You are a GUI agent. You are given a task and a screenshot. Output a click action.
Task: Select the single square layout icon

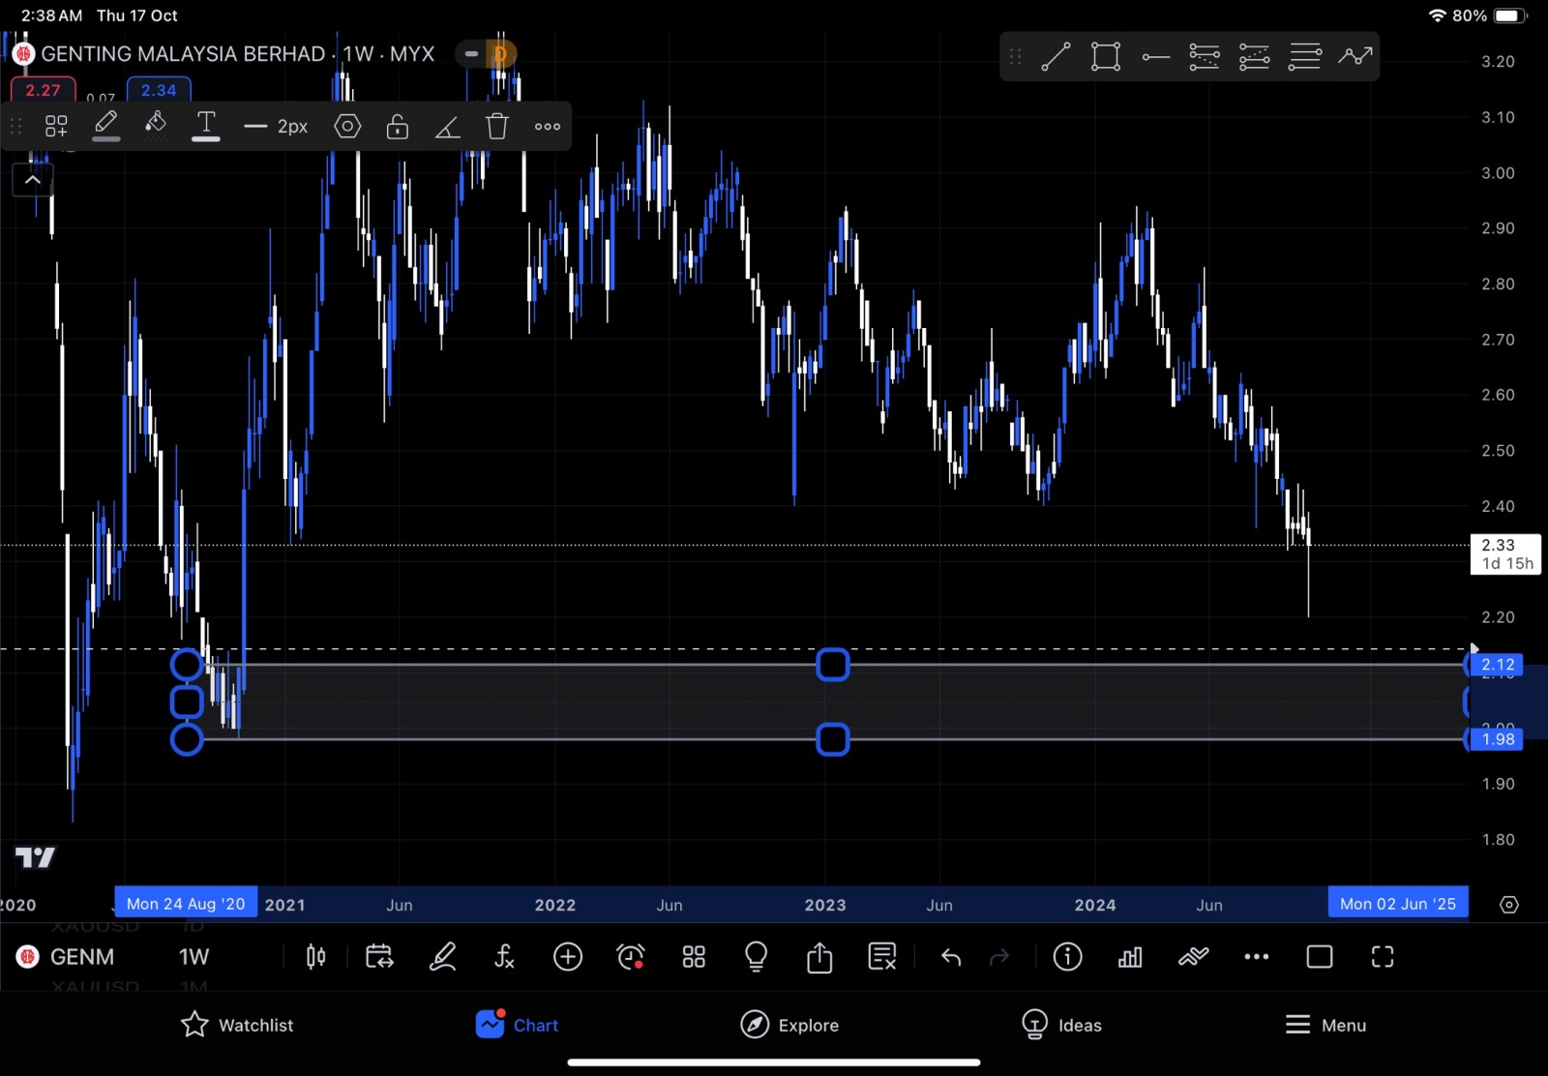(x=1320, y=957)
